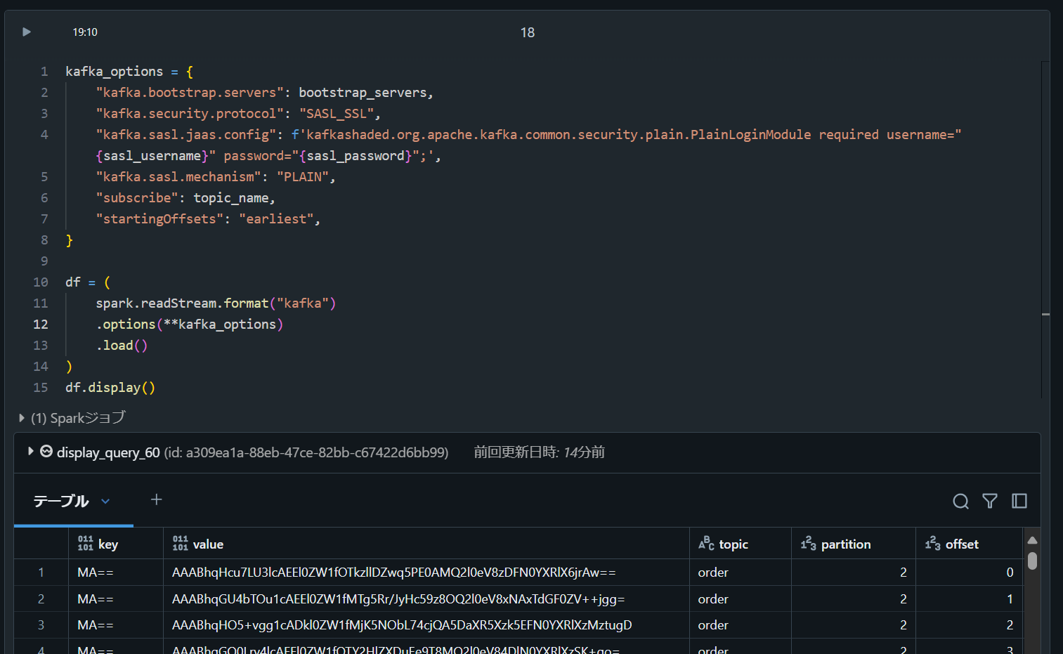
Task: Open the テーブル tab dropdown chevron
Action: (105, 501)
